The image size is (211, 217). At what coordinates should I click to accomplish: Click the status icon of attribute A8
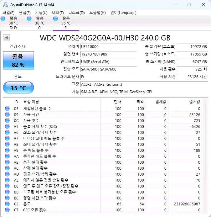[x=7, y=144]
